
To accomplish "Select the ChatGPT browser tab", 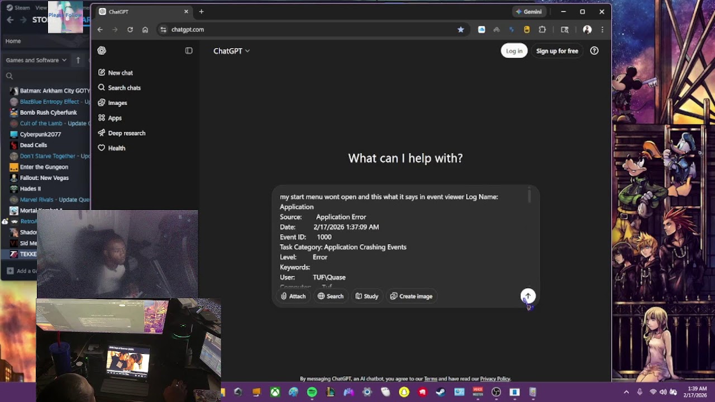I will click(144, 12).
